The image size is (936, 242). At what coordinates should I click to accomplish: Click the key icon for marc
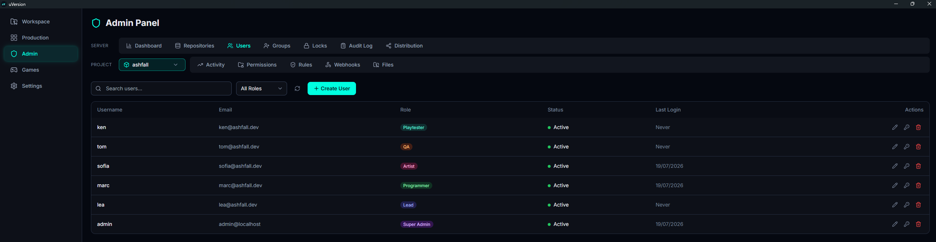(x=907, y=185)
